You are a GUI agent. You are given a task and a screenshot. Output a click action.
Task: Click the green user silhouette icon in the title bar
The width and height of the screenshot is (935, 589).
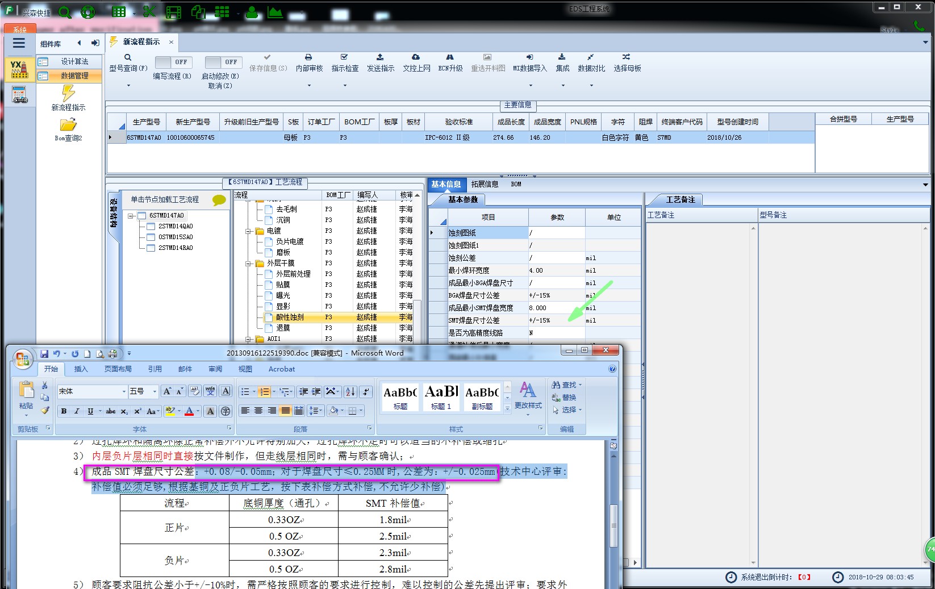coord(252,12)
